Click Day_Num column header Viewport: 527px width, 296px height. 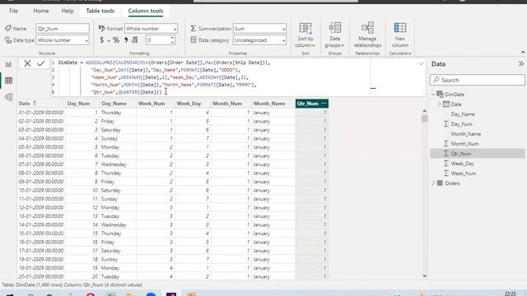point(82,104)
